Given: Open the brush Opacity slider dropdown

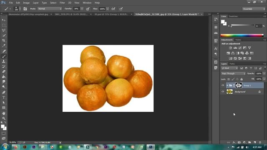Looking at the screenshot, I should 82,9.
